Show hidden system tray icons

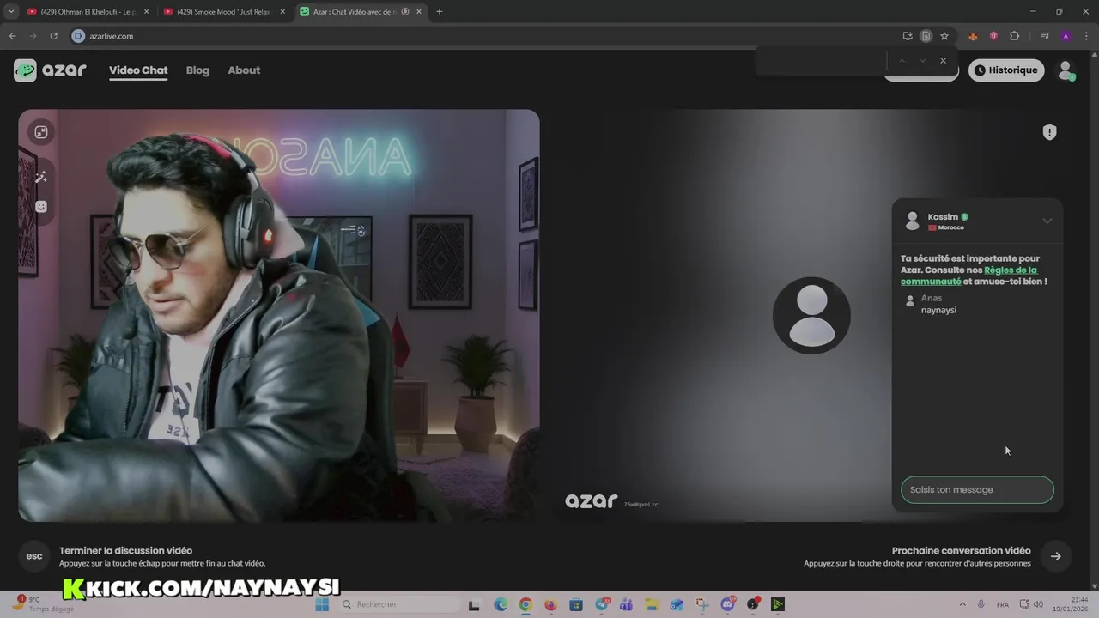[962, 604]
